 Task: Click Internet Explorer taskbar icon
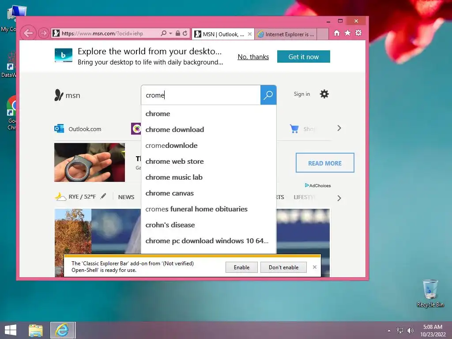pos(63,330)
